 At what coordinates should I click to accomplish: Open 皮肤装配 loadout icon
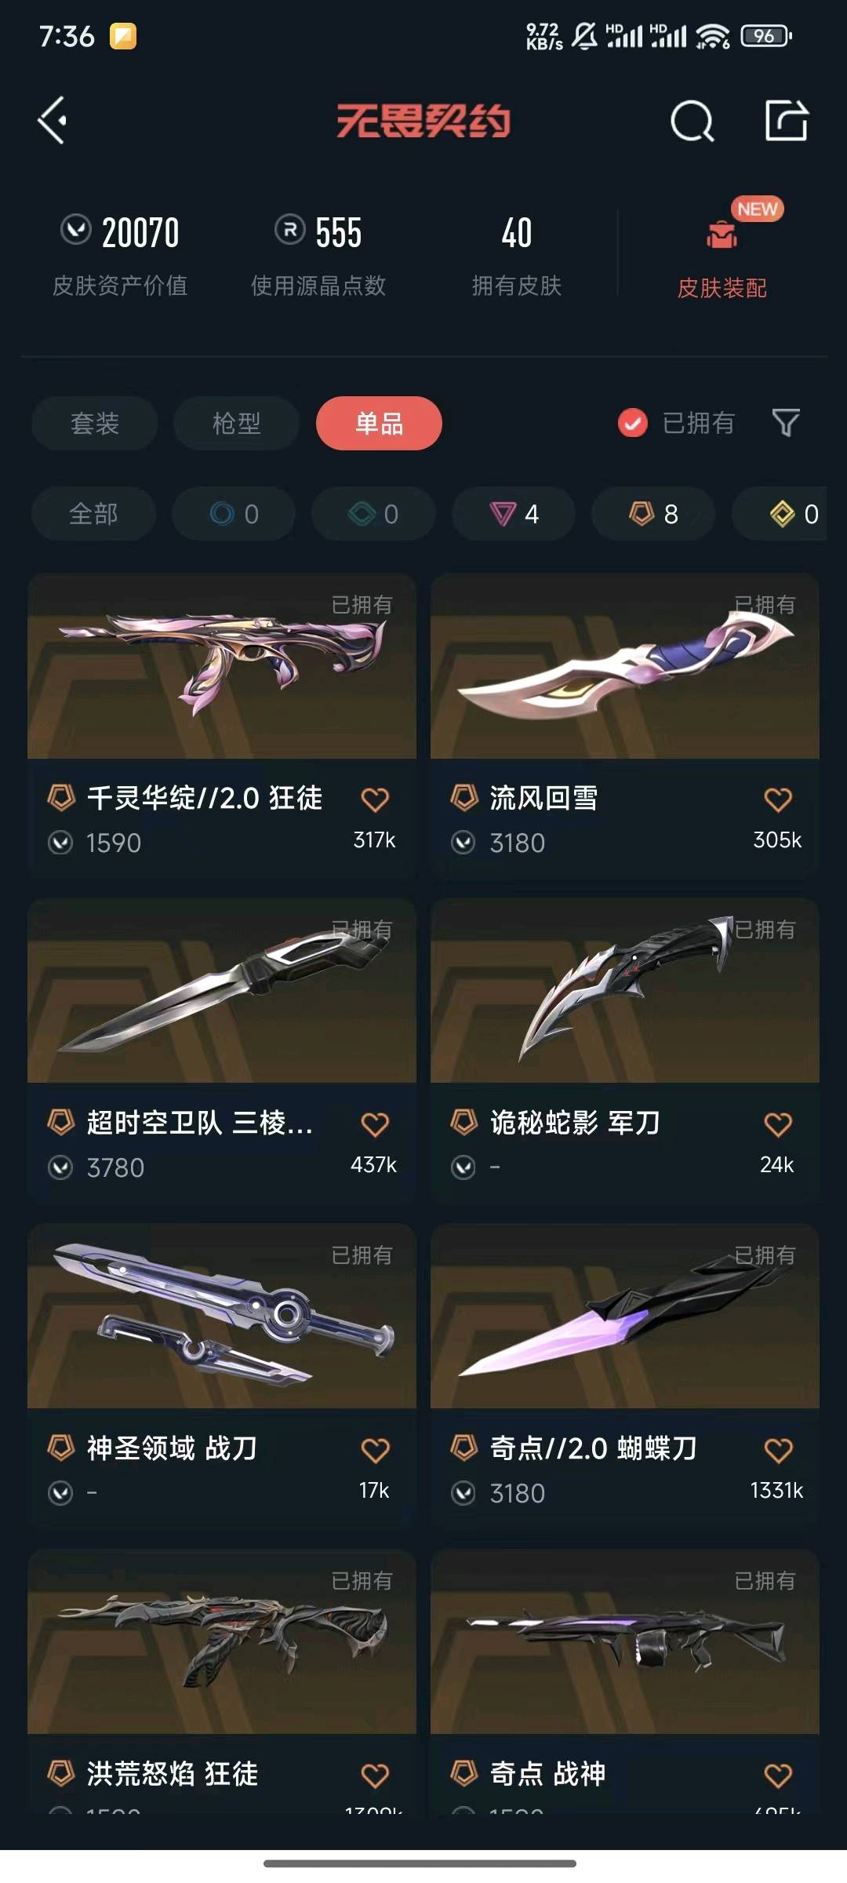point(722,234)
